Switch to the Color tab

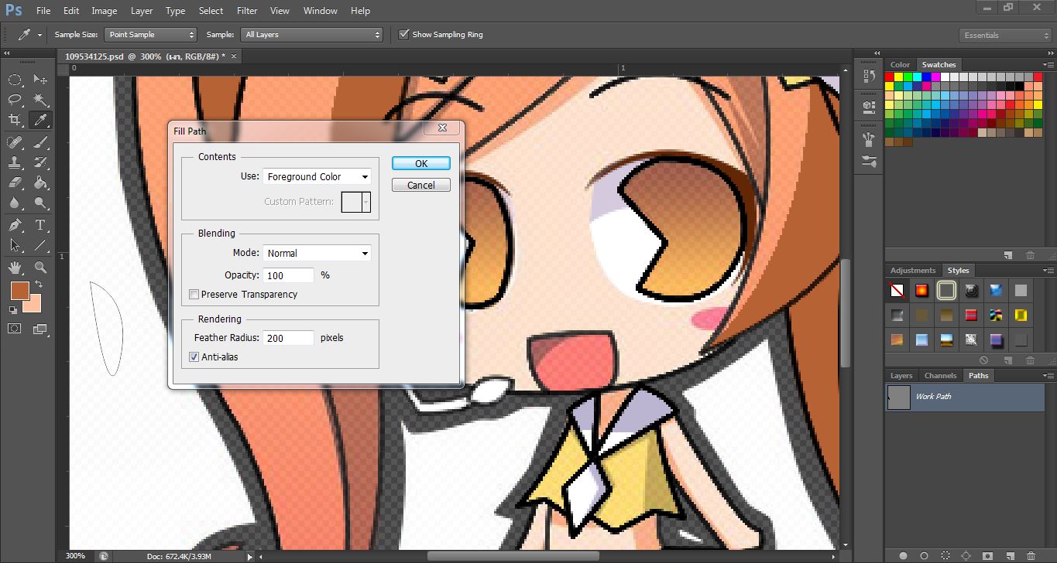(x=900, y=65)
